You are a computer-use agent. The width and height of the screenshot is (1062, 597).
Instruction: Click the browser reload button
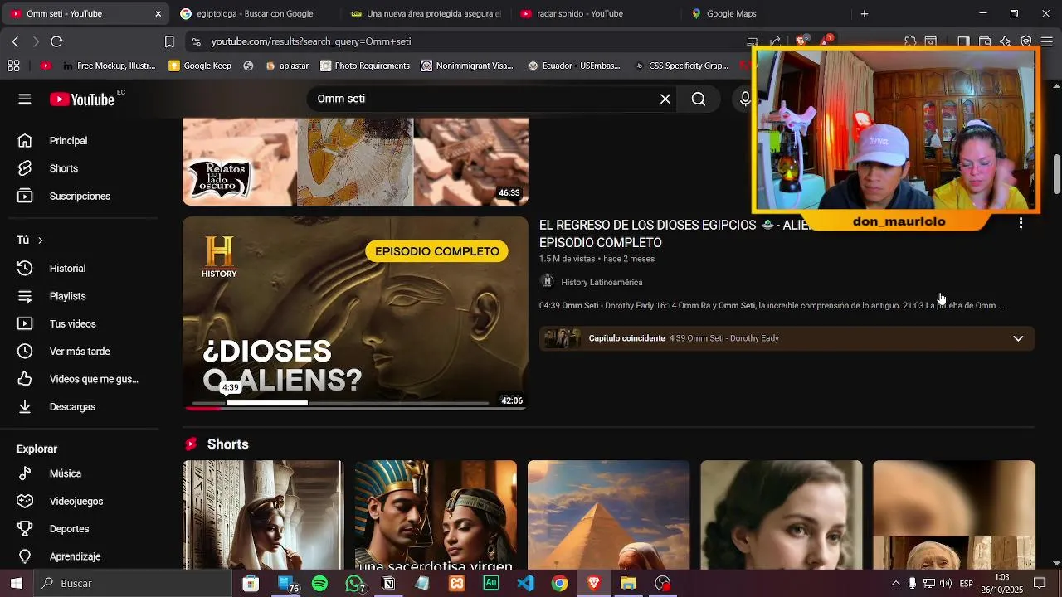tap(56, 41)
